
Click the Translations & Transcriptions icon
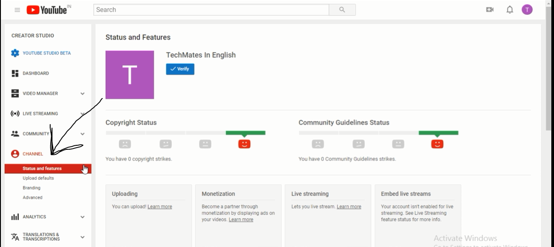[x=15, y=237]
